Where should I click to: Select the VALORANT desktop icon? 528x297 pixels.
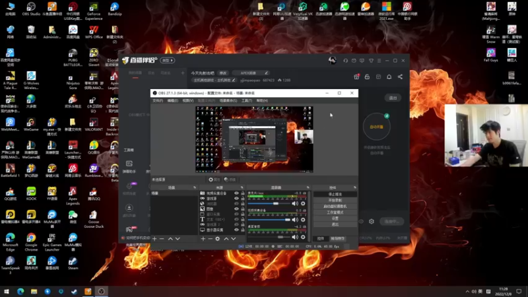pyautogui.click(x=94, y=125)
